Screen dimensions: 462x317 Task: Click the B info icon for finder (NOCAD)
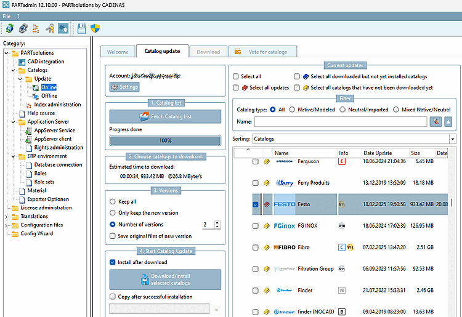click(342, 311)
